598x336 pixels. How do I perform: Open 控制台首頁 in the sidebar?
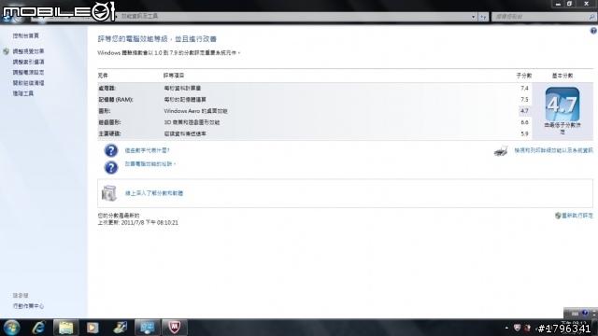(25, 35)
